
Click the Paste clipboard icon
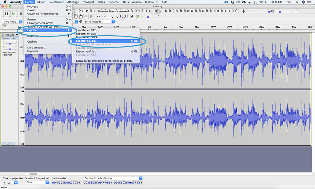[81, 17]
